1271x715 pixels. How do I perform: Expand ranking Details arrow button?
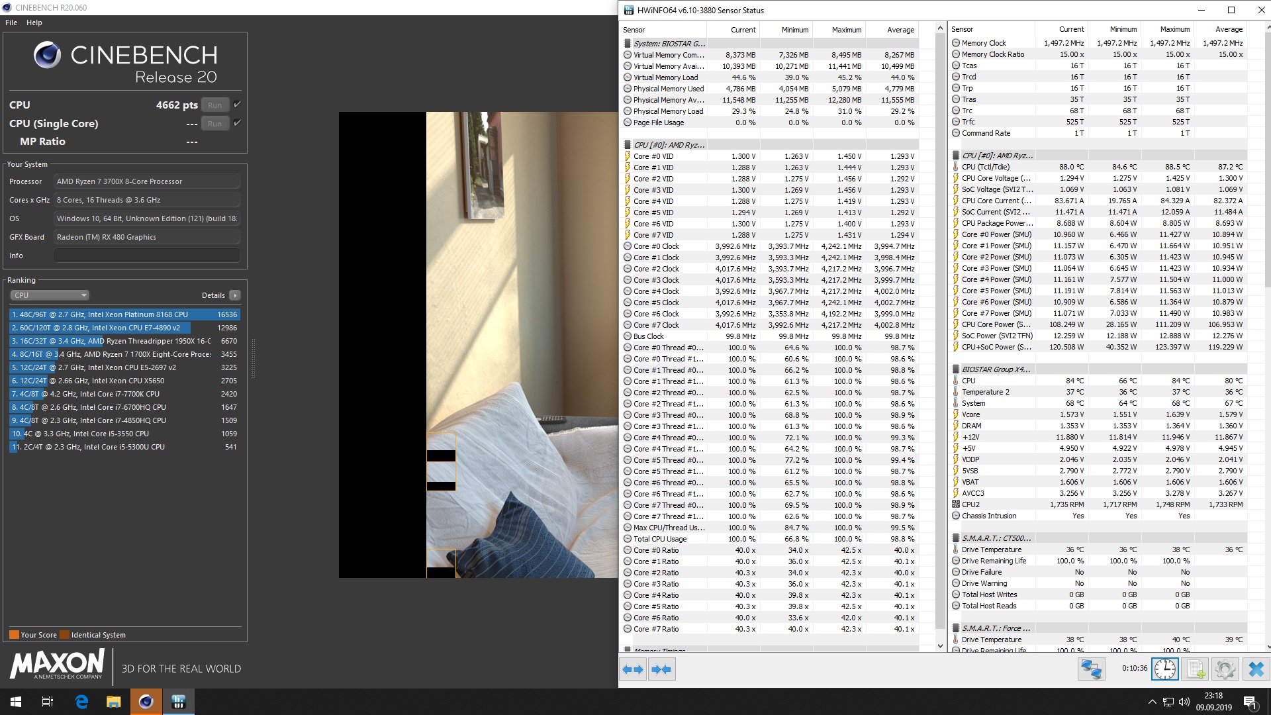coord(235,295)
